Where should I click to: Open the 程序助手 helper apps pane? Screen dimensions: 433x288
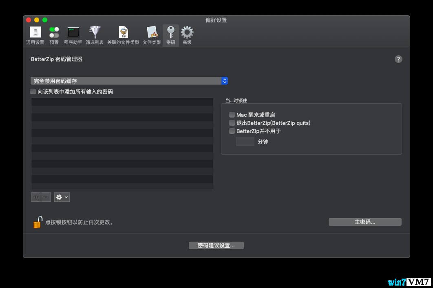coord(73,35)
